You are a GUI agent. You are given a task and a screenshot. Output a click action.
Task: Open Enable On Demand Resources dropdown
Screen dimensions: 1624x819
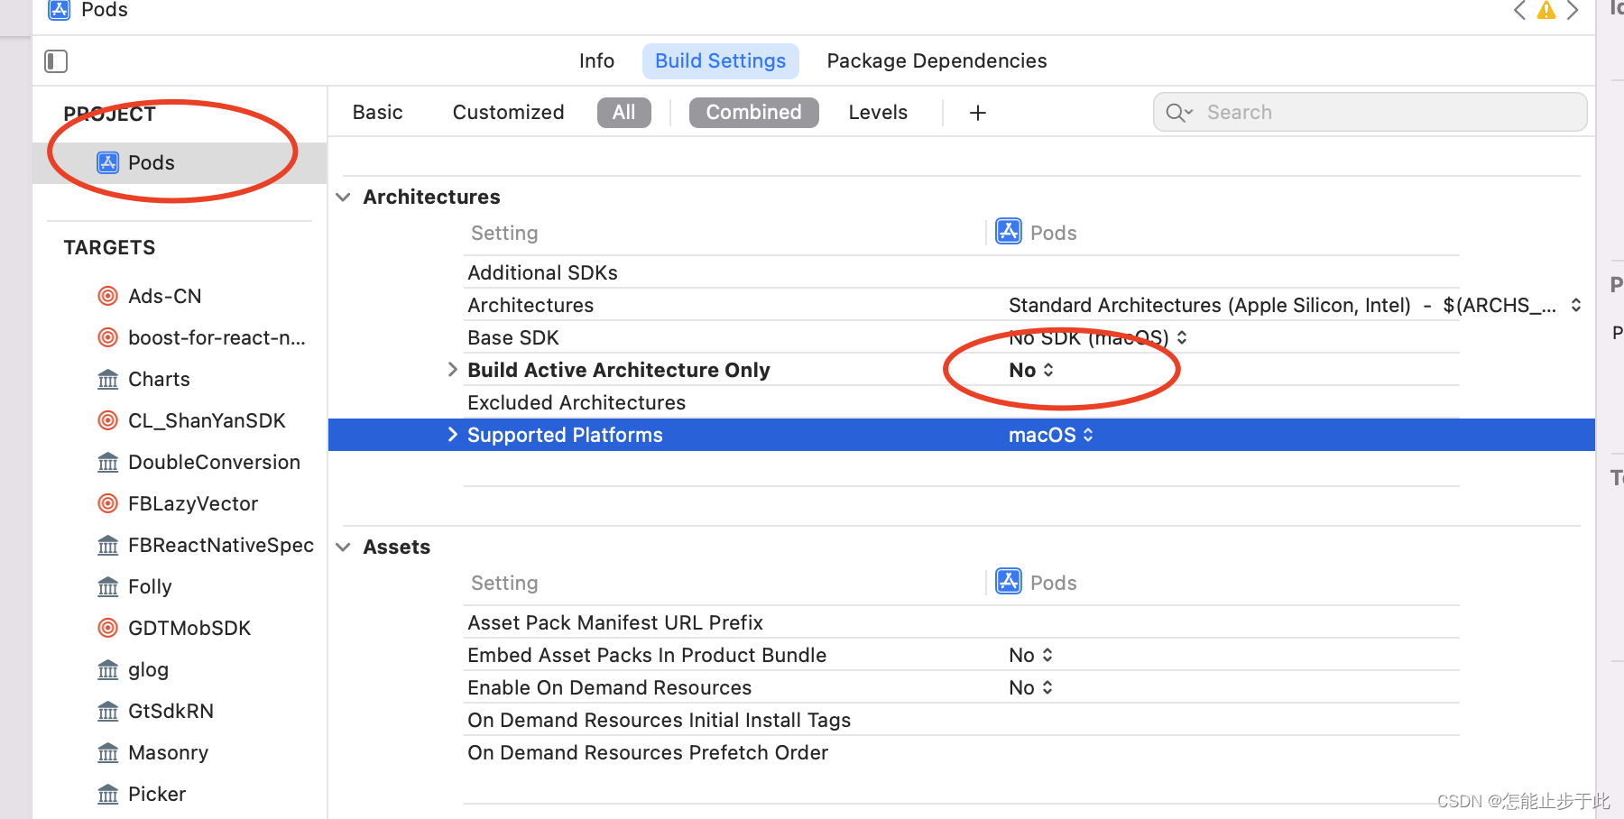1031,687
